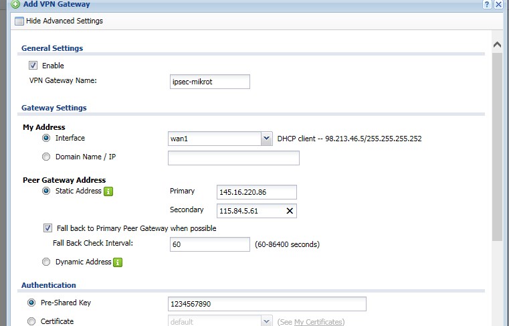Click the Secondary peer address field
The width and height of the screenshot is (509, 326).
pos(256,211)
